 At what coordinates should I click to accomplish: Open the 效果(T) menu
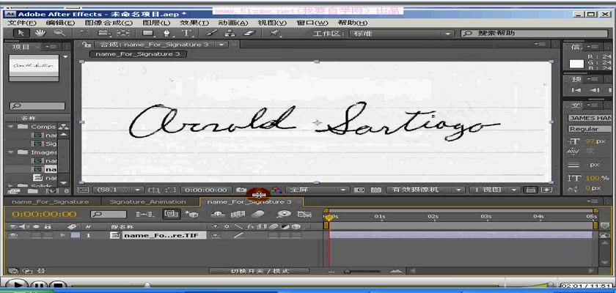[194, 23]
